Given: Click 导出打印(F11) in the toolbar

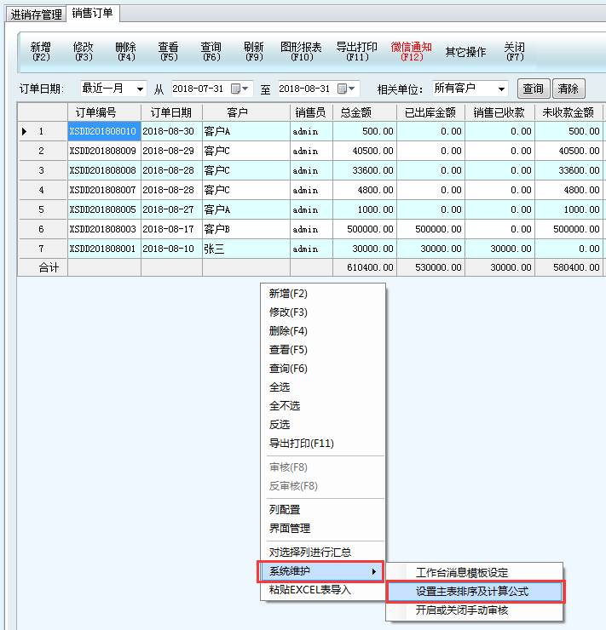Looking at the screenshot, I should pos(356,52).
